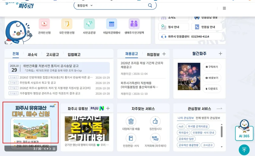Click the 민원편람·서식 안내 tag
255x156 pixels.
(x=203, y=133)
